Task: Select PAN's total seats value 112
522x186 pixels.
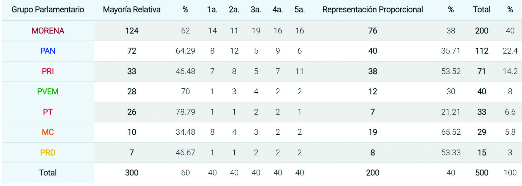Action: pos(482,51)
